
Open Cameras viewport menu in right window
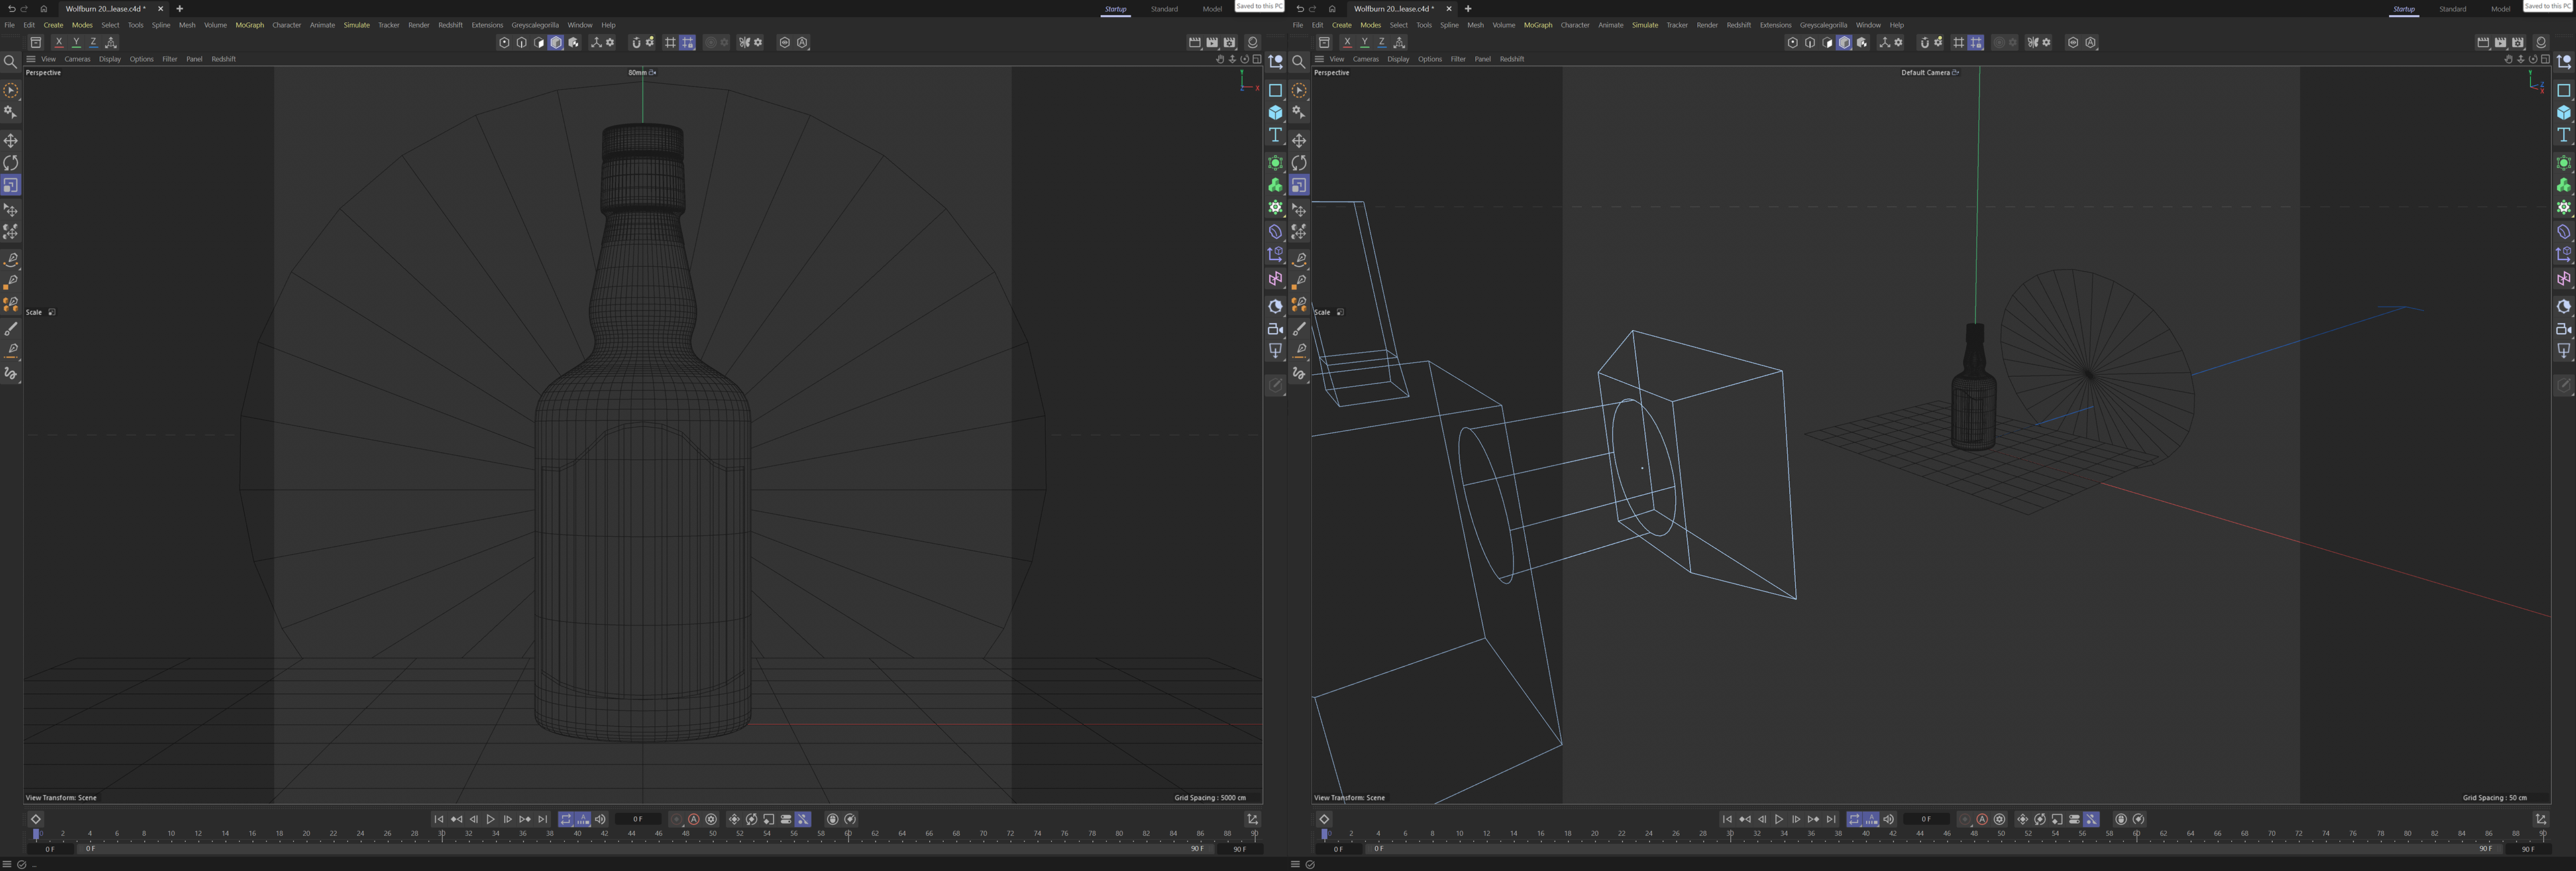tap(1365, 59)
